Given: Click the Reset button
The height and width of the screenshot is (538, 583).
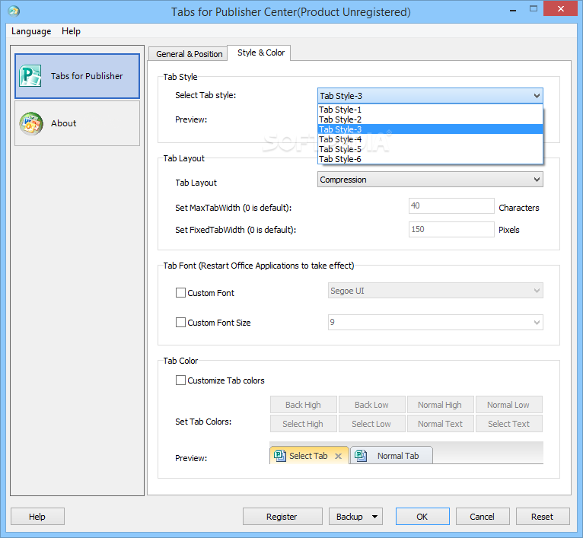Looking at the screenshot, I should click(543, 517).
